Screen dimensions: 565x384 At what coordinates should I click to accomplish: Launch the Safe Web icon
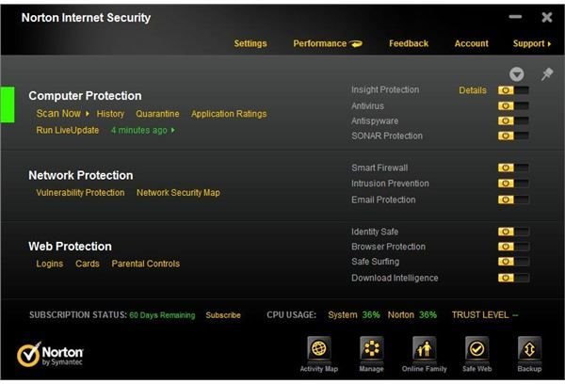(x=476, y=348)
